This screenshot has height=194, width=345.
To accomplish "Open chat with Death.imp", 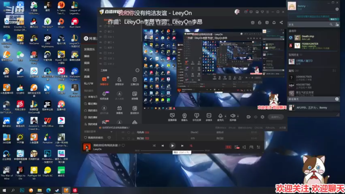I will point(312,38).
